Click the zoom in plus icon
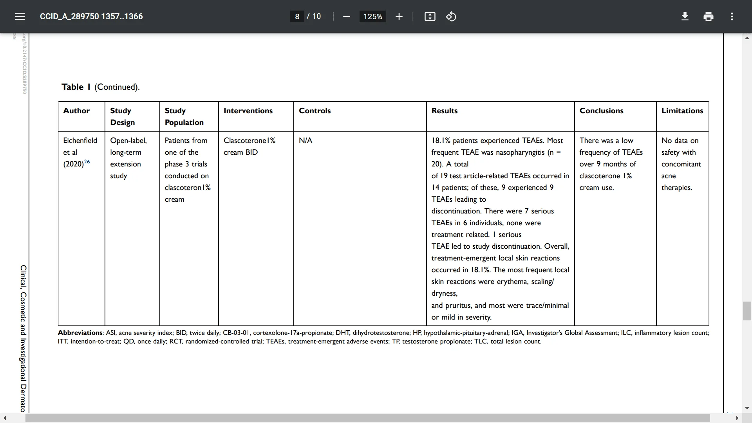 [399, 16]
